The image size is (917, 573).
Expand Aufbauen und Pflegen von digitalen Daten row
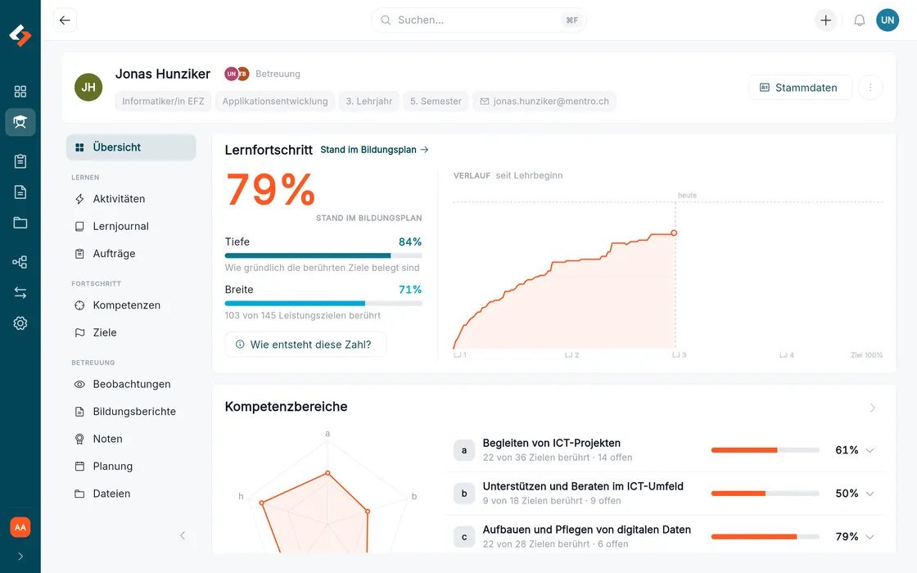[x=870, y=537]
